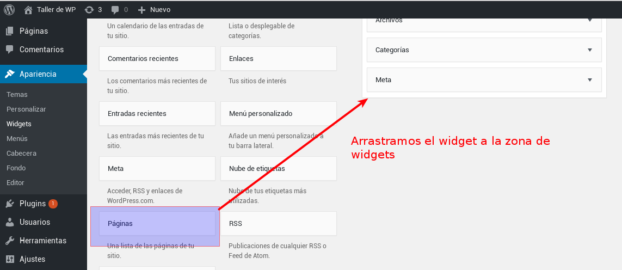The width and height of the screenshot is (622, 270).
Task: Open the Personalizar link
Action: (x=26, y=109)
